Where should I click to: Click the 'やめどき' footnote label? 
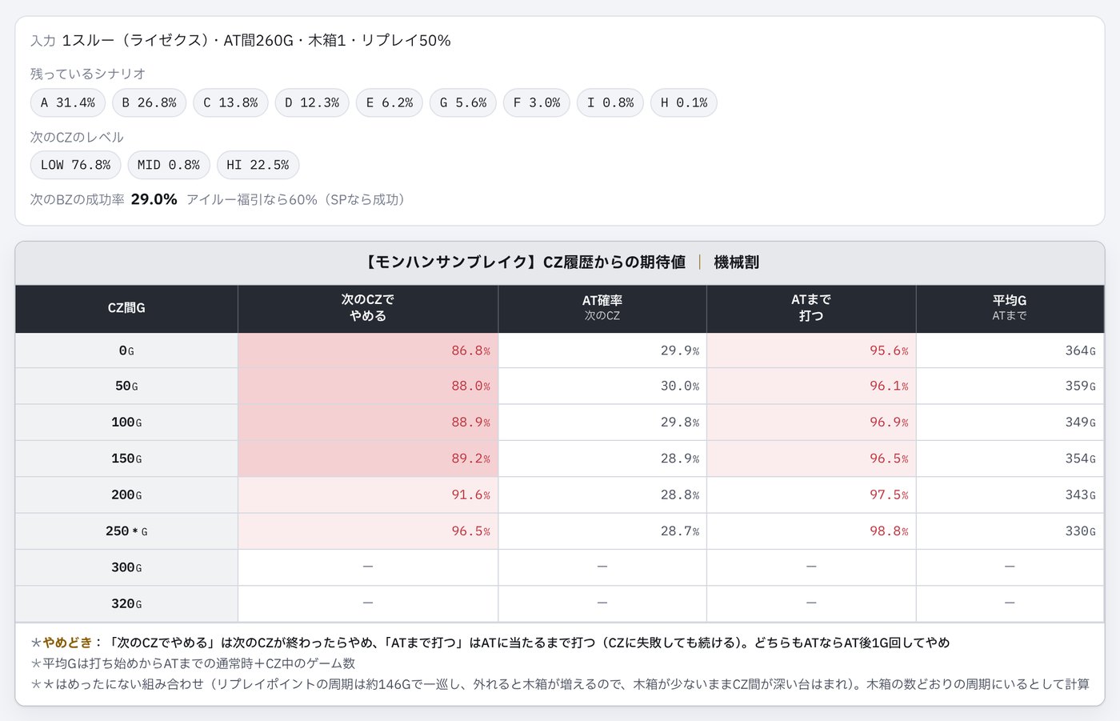point(68,643)
